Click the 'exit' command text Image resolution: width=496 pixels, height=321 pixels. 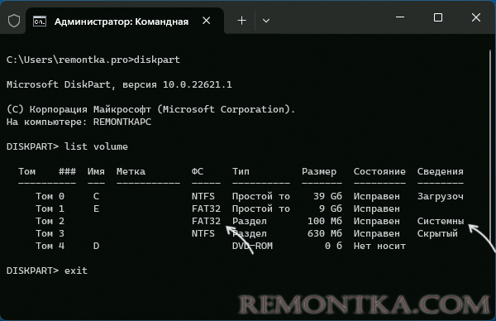(x=76, y=271)
